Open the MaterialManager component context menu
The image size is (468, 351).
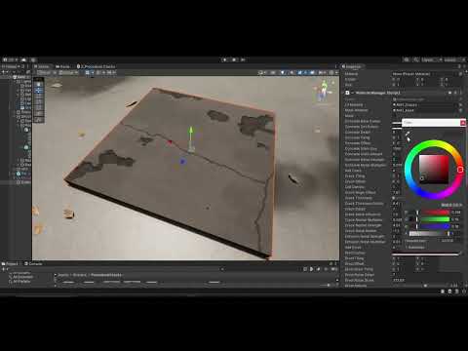(x=461, y=93)
